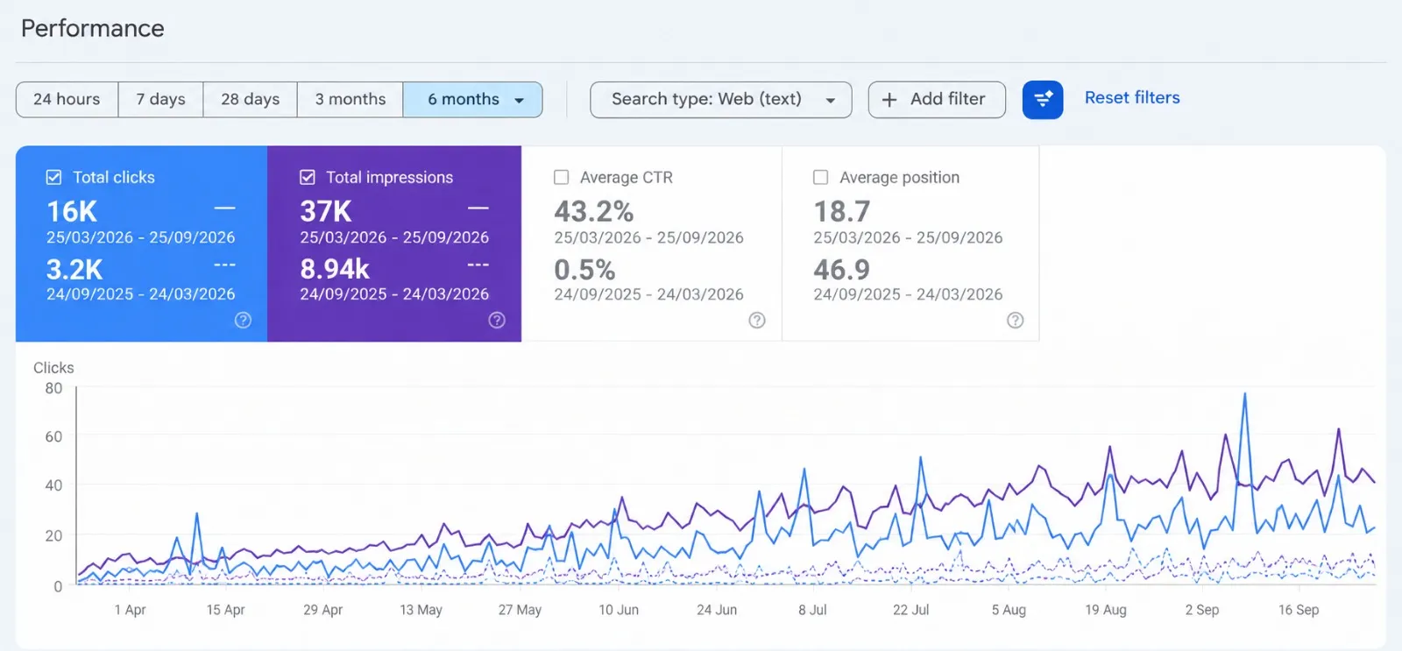1402x651 pixels.
Task: Open help icon on Average CTR card
Action: point(757,321)
